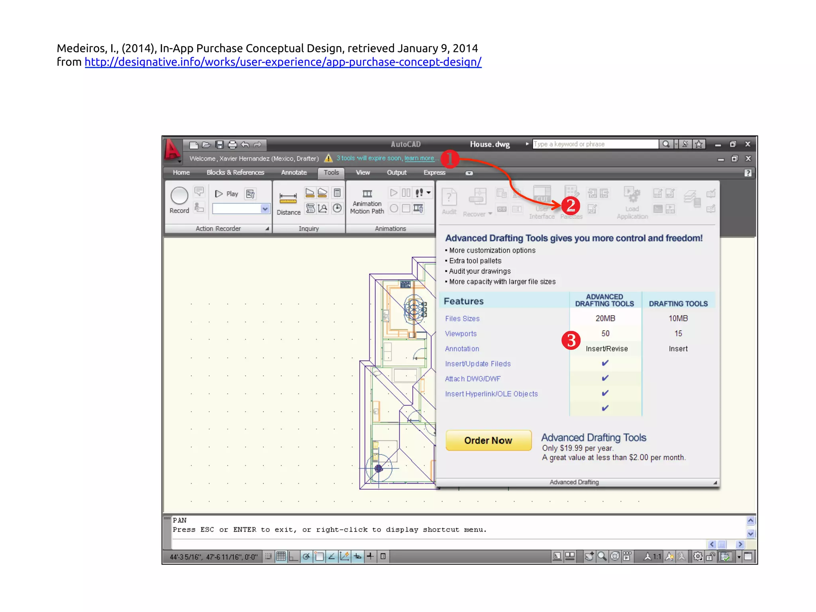Image resolution: width=816 pixels, height=612 pixels.
Task: Click the Order Now button
Action: tap(488, 440)
